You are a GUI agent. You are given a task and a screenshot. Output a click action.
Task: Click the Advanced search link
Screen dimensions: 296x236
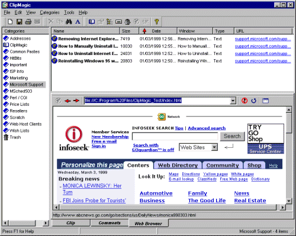pos(207,128)
